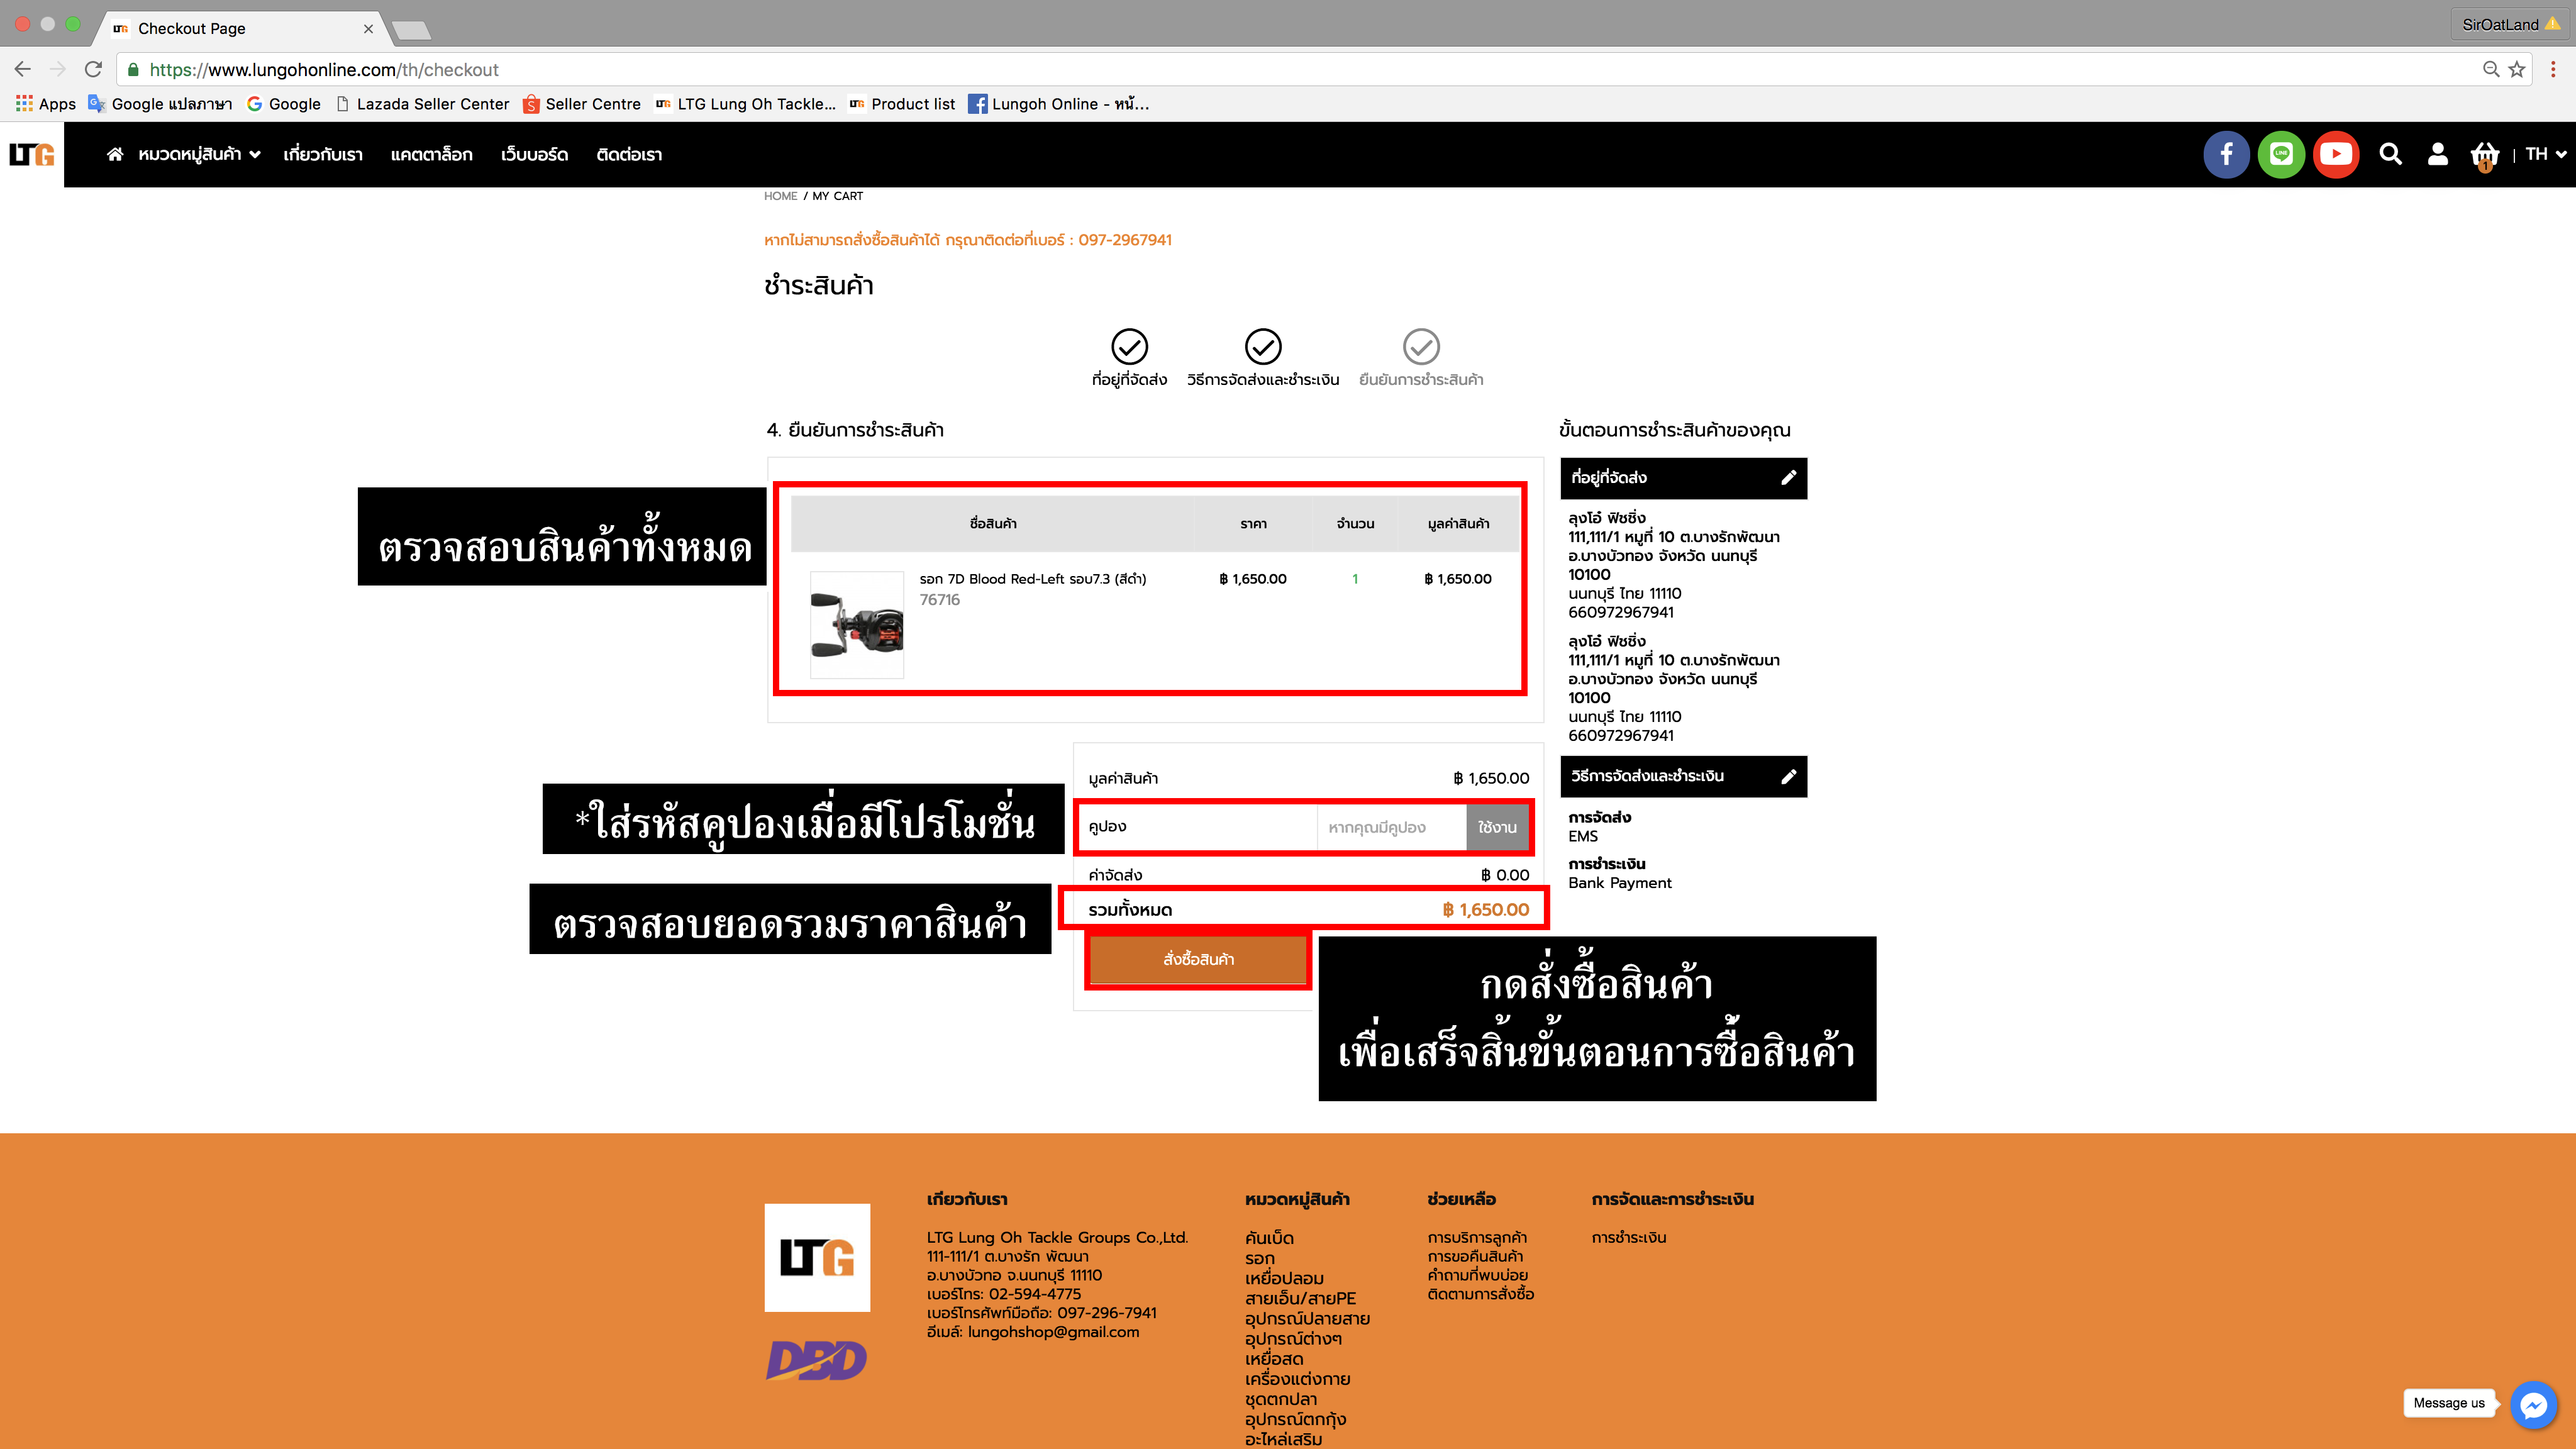
Task: Open the Facebook page icon in header
Action: (2226, 154)
